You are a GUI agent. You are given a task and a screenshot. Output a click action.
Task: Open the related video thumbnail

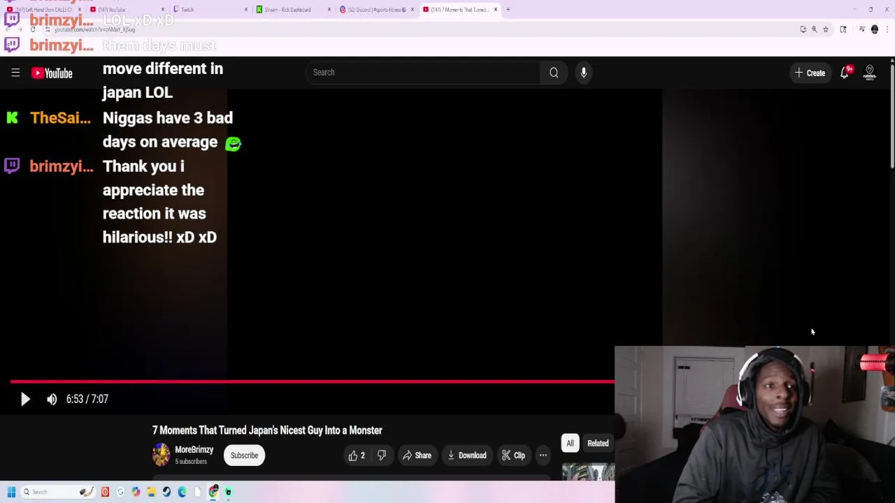(588, 473)
